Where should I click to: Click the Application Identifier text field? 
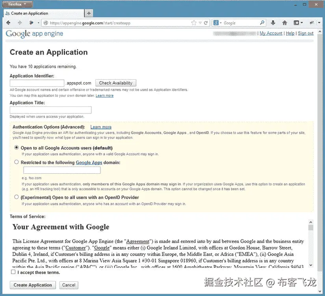[37, 83]
